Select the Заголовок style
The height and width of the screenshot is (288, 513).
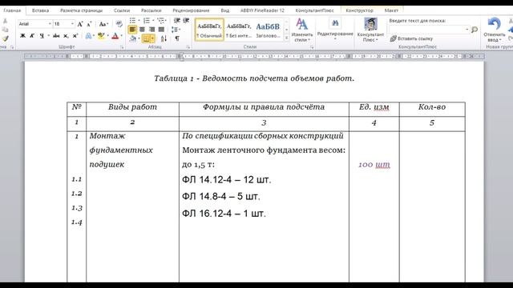click(x=268, y=30)
